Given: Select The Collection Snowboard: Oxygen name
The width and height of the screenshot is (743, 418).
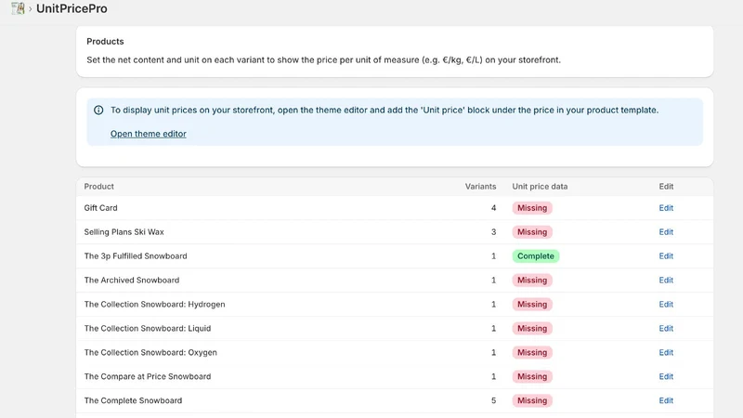Looking at the screenshot, I should (x=150, y=353).
